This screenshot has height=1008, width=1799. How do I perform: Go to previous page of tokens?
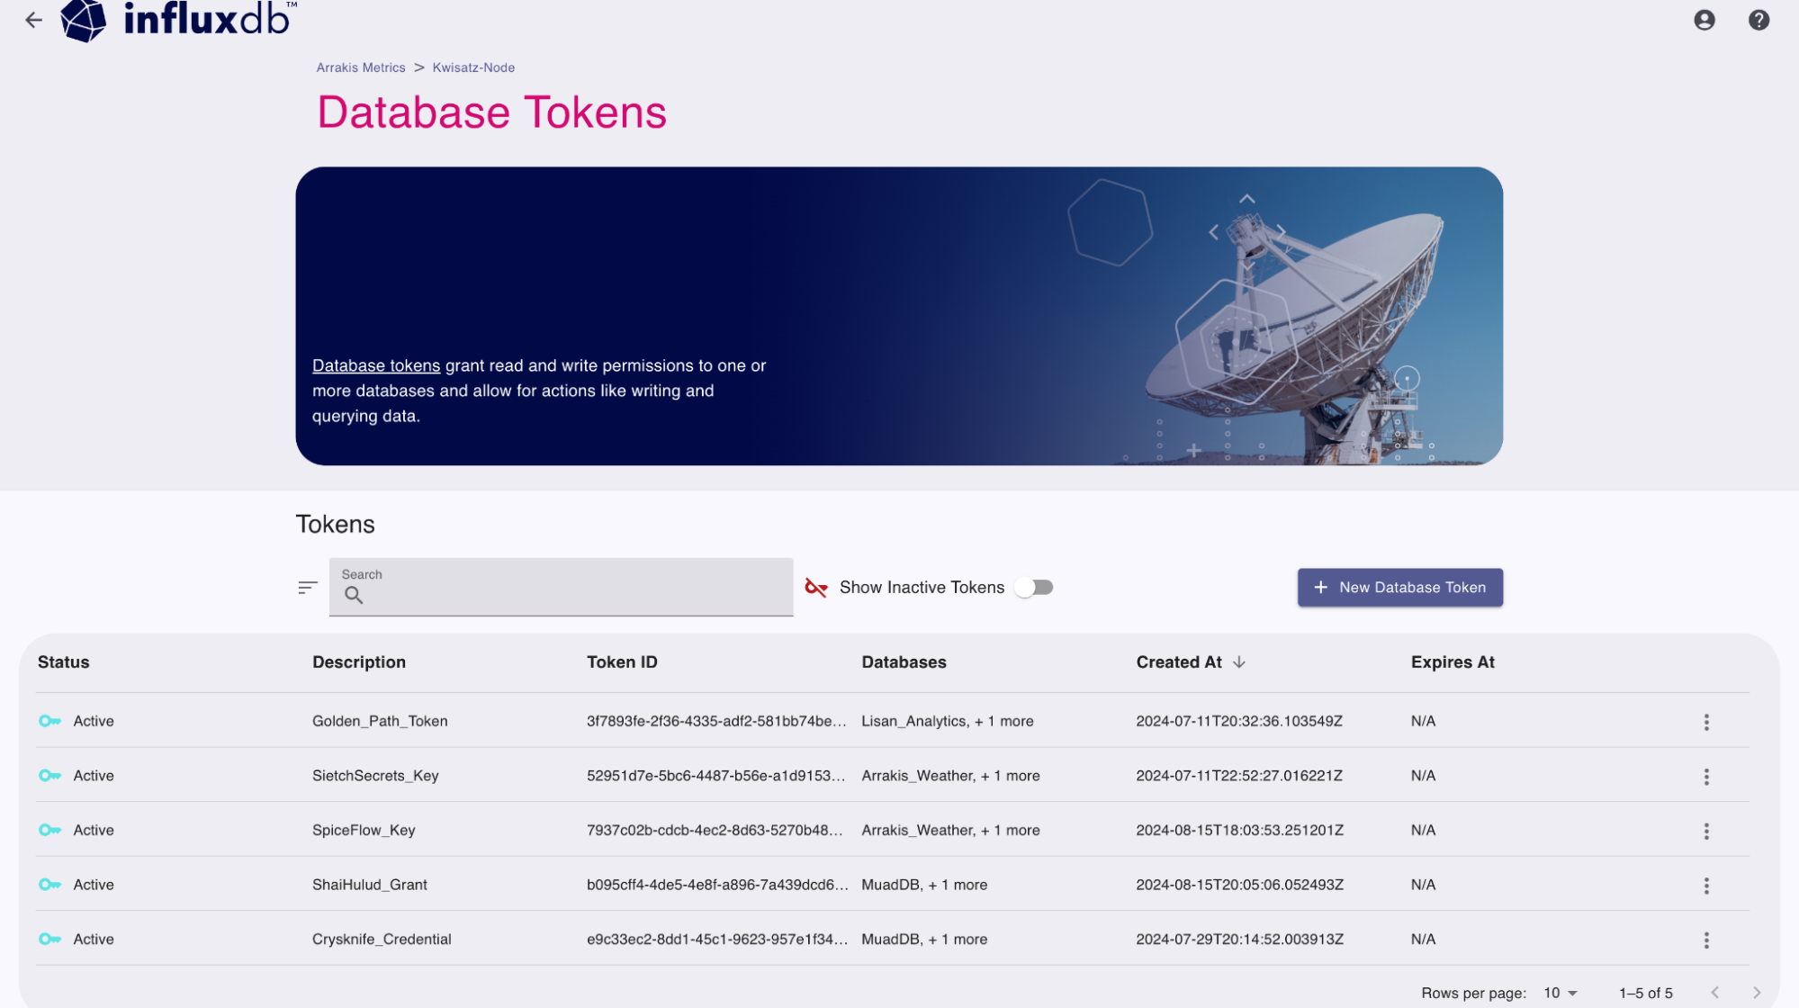click(1714, 993)
